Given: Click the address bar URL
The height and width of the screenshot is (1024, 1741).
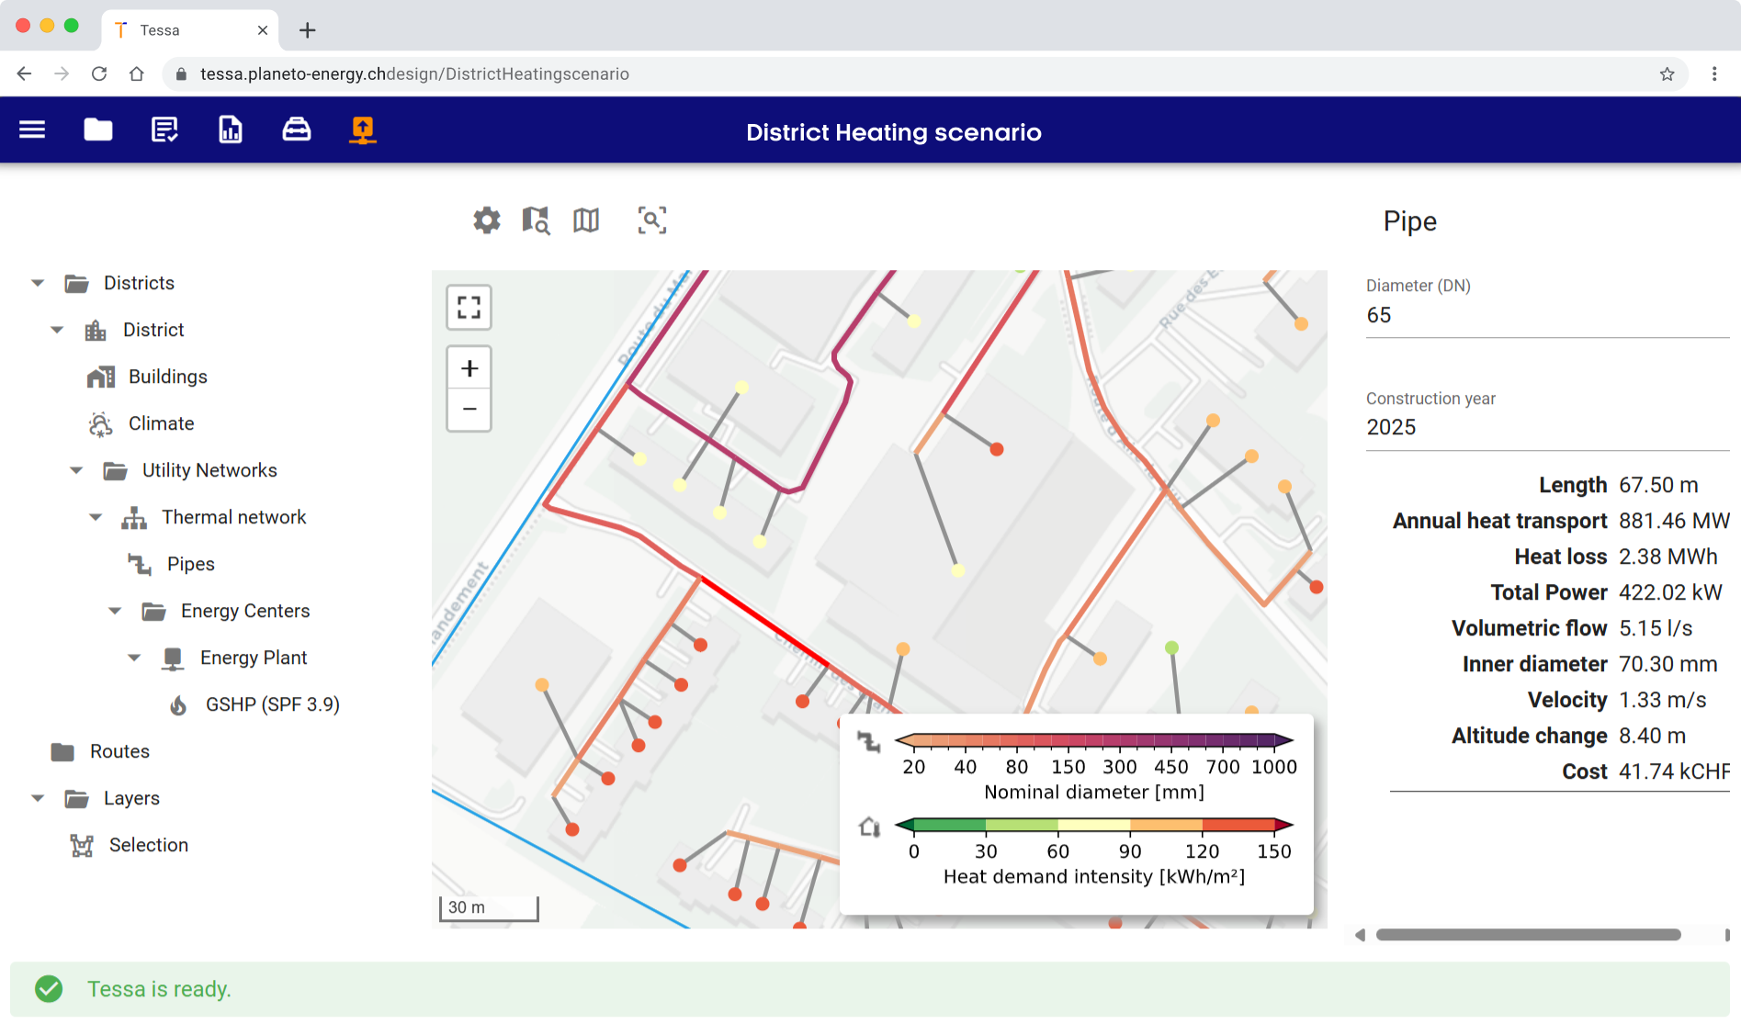Looking at the screenshot, I should click(414, 73).
